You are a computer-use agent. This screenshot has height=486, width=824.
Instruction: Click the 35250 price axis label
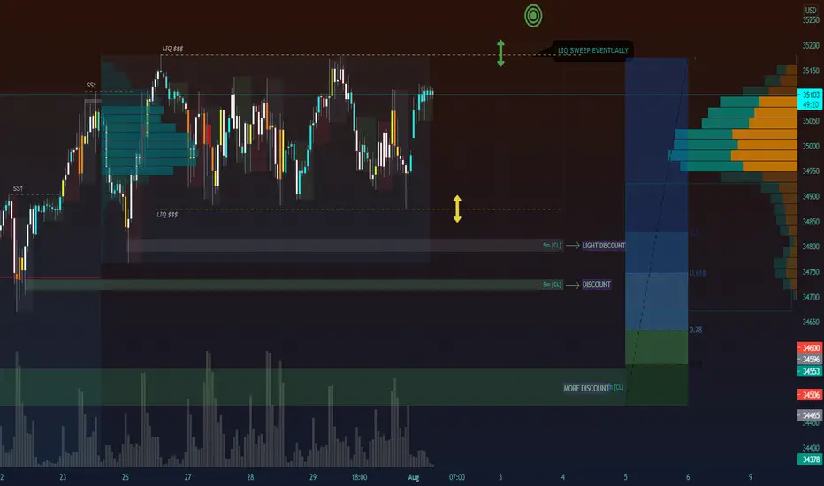[x=811, y=20]
